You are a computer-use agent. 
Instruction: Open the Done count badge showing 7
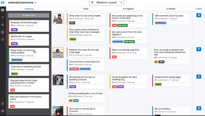coord(199,49)
